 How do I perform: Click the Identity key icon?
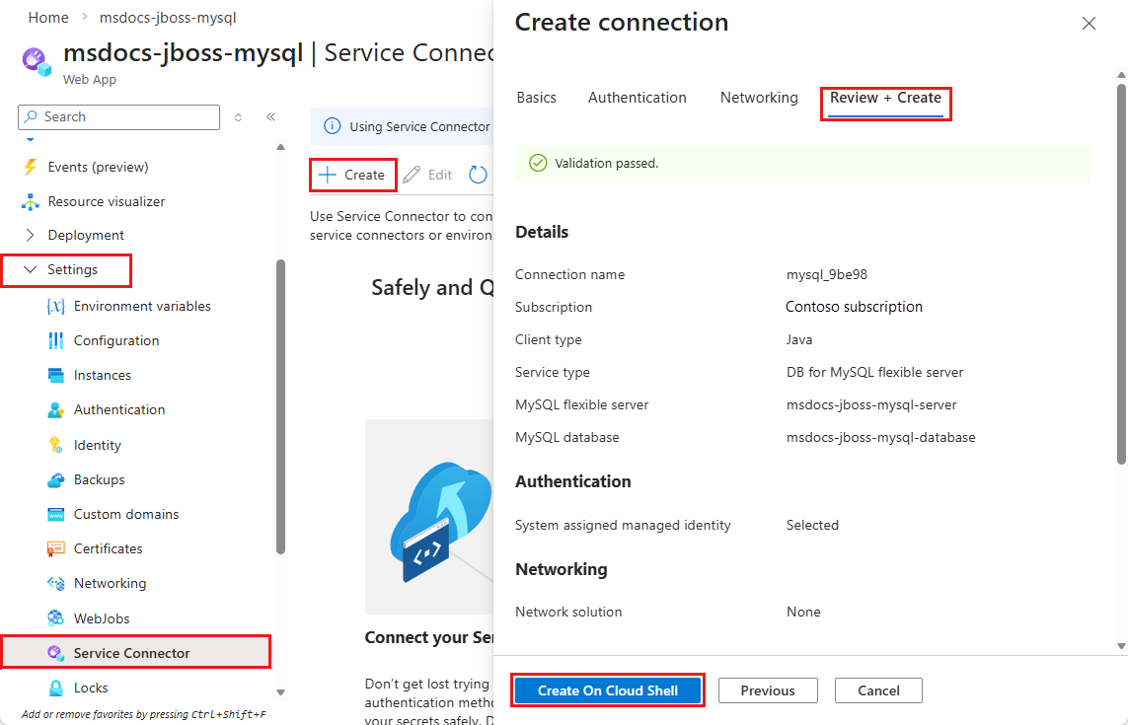pyautogui.click(x=55, y=445)
